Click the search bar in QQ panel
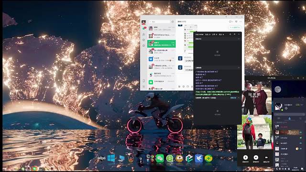Screen dimensions: 306x172 pyautogui.click(x=289, y=115)
